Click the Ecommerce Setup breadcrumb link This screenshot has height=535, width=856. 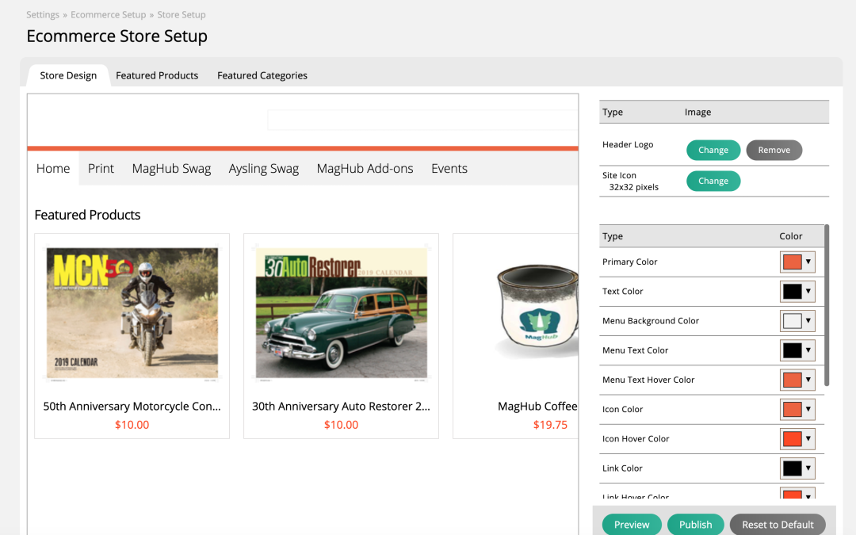108,15
